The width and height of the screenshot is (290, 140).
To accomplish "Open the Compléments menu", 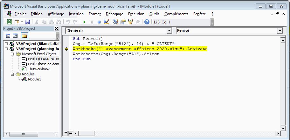I will pyautogui.click(x=176, y=14).
